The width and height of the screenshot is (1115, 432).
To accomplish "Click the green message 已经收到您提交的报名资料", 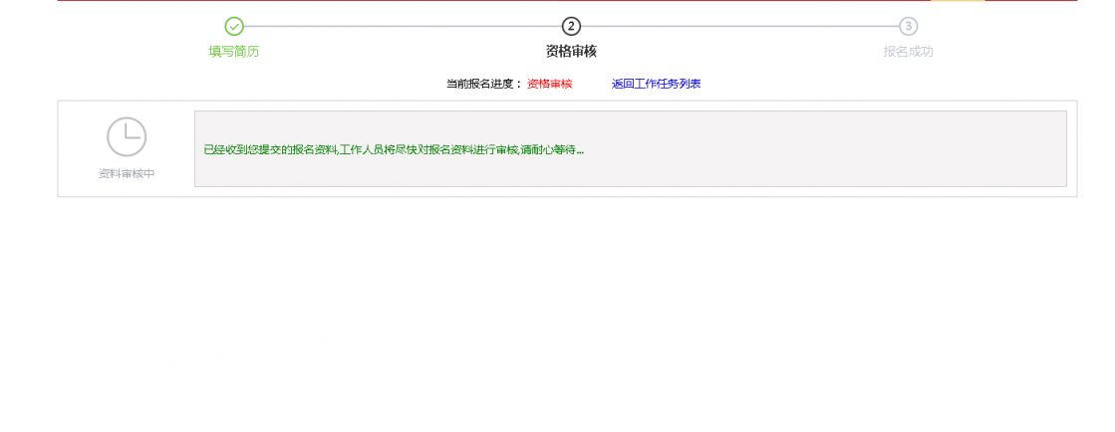I will coord(394,150).
